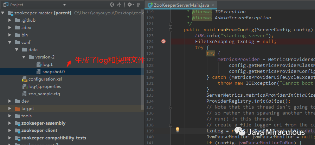Click the Project view label
Screen dimensions: 315x145
click(x=17, y=5)
